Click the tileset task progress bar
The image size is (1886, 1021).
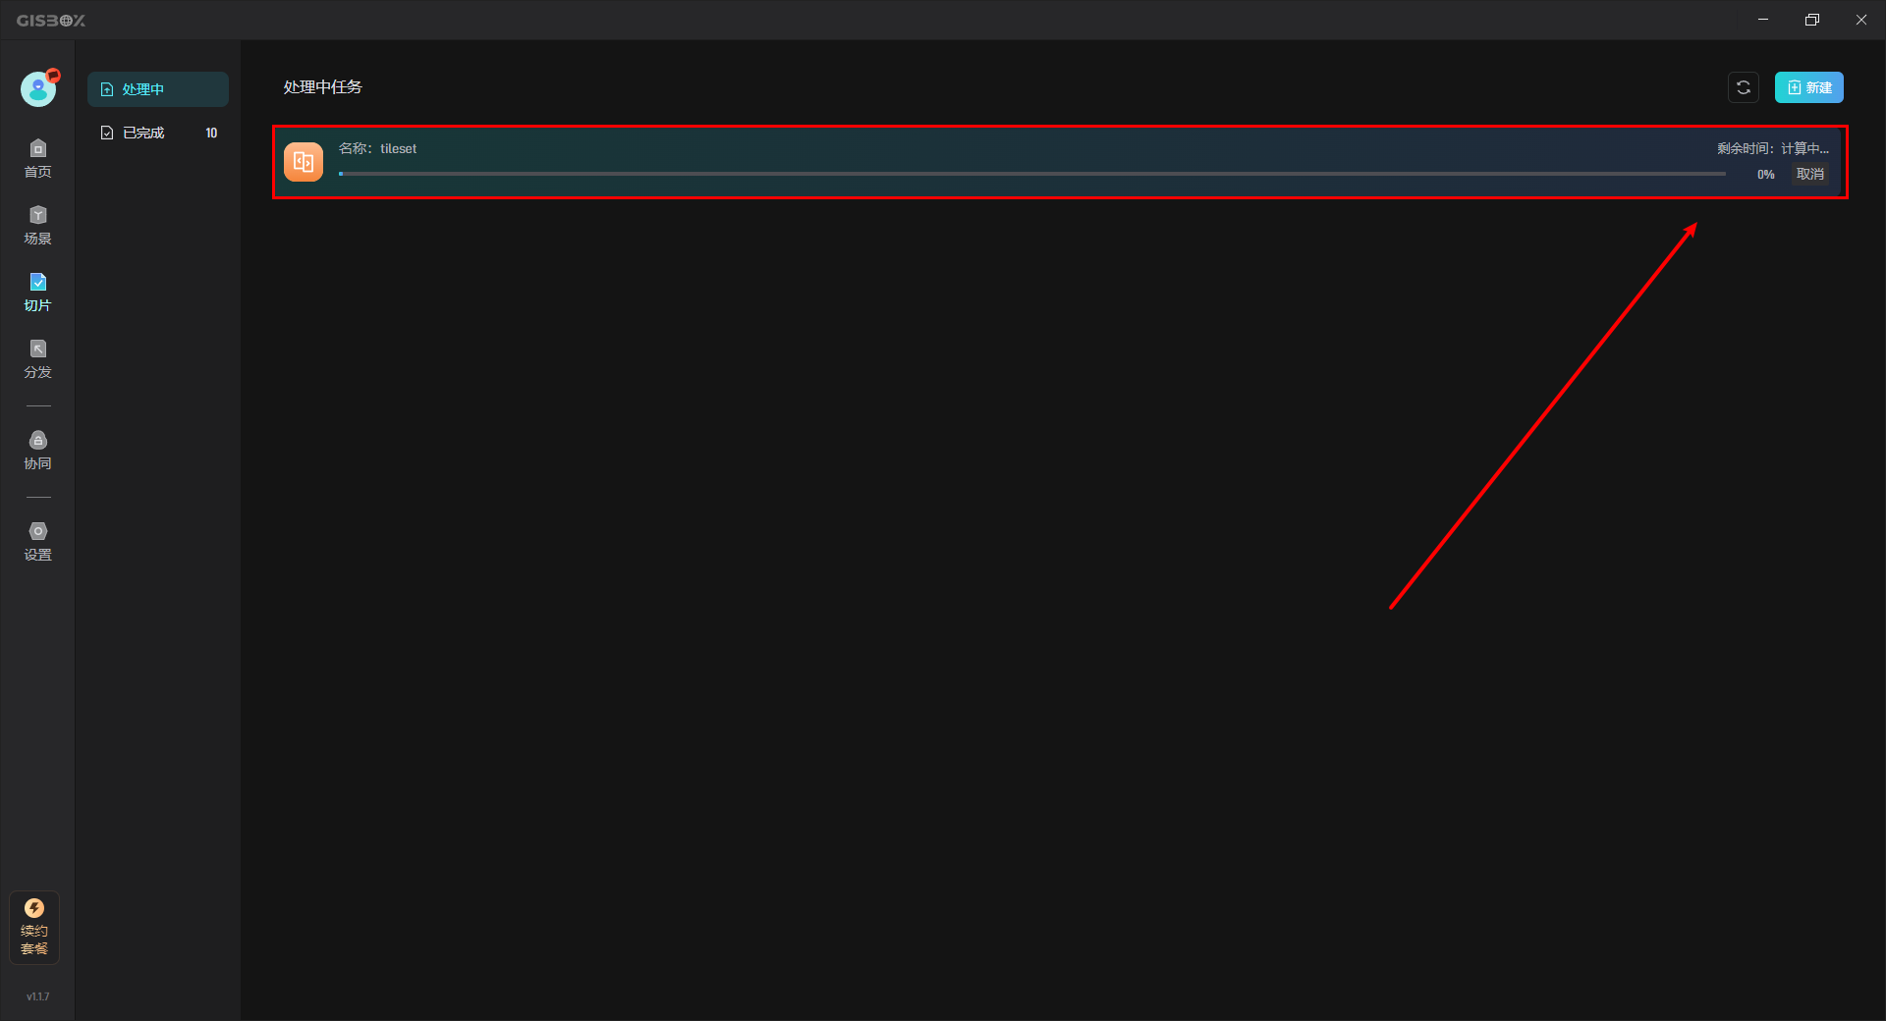[1032, 174]
